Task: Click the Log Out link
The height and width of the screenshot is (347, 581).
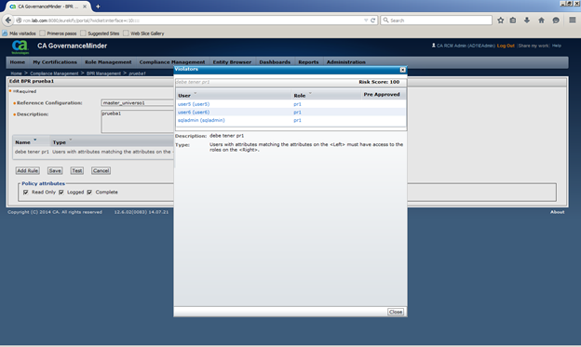Action: (x=506, y=46)
